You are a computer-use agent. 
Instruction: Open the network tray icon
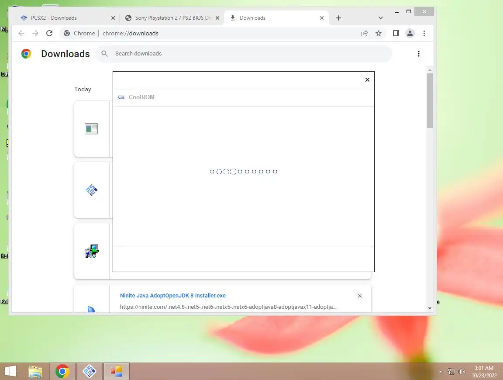[x=451, y=372]
